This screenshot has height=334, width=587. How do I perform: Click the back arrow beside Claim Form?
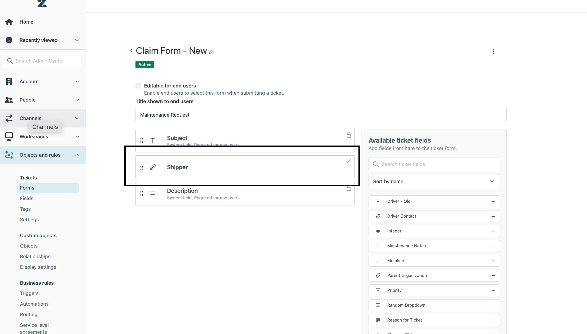click(x=131, y=51)
